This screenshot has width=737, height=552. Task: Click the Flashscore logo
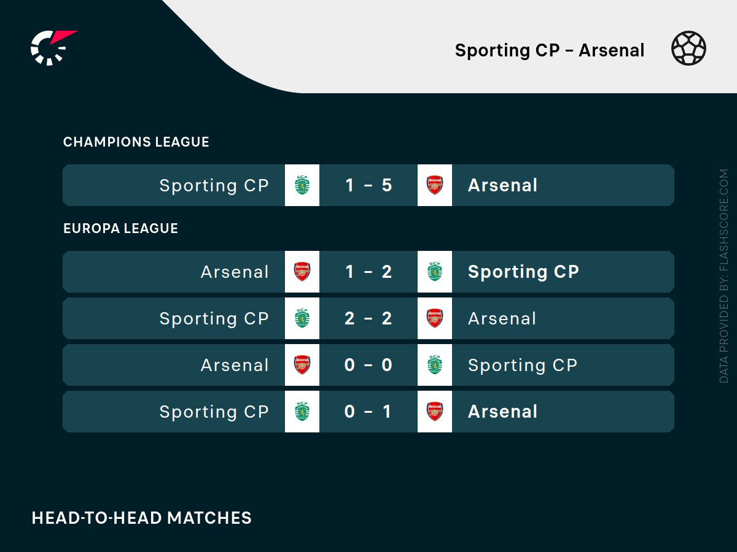53,47
